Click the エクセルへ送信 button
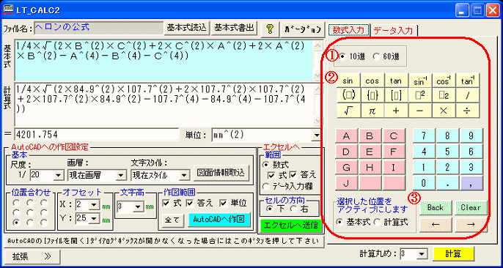503x268 pixels. [x=290, y=226]
